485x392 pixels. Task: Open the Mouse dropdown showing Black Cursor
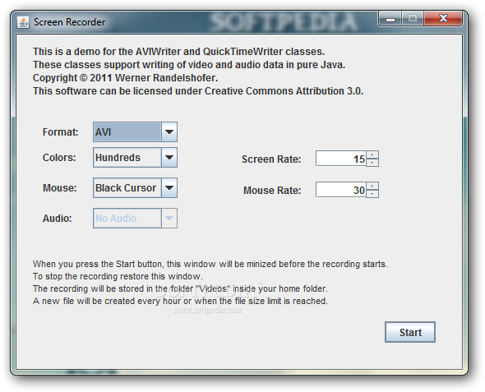(x=135, y=187)
